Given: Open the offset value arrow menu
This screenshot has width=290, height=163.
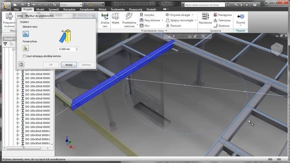Looking at the screenshot, I should coord(77,49).
